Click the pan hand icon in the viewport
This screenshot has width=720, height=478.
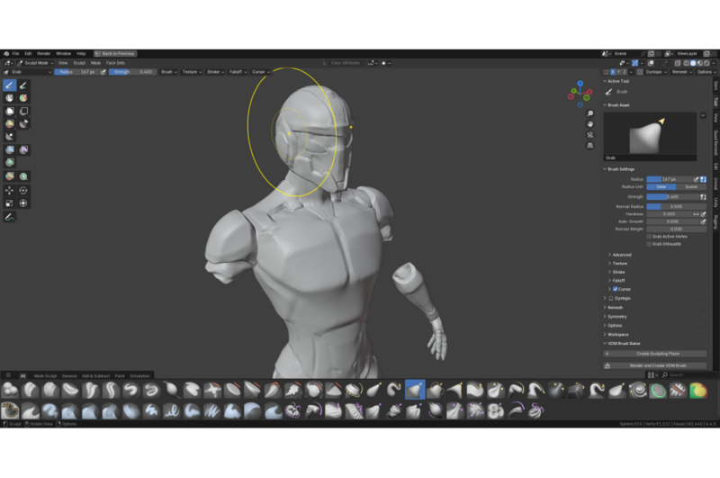(x=589, y=124)
